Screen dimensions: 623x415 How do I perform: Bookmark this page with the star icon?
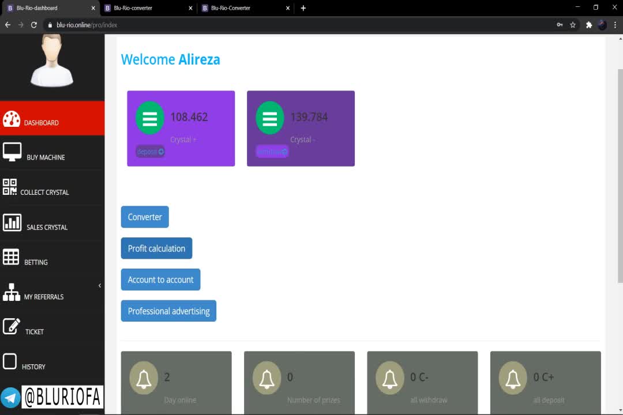[x=573, y=25]
